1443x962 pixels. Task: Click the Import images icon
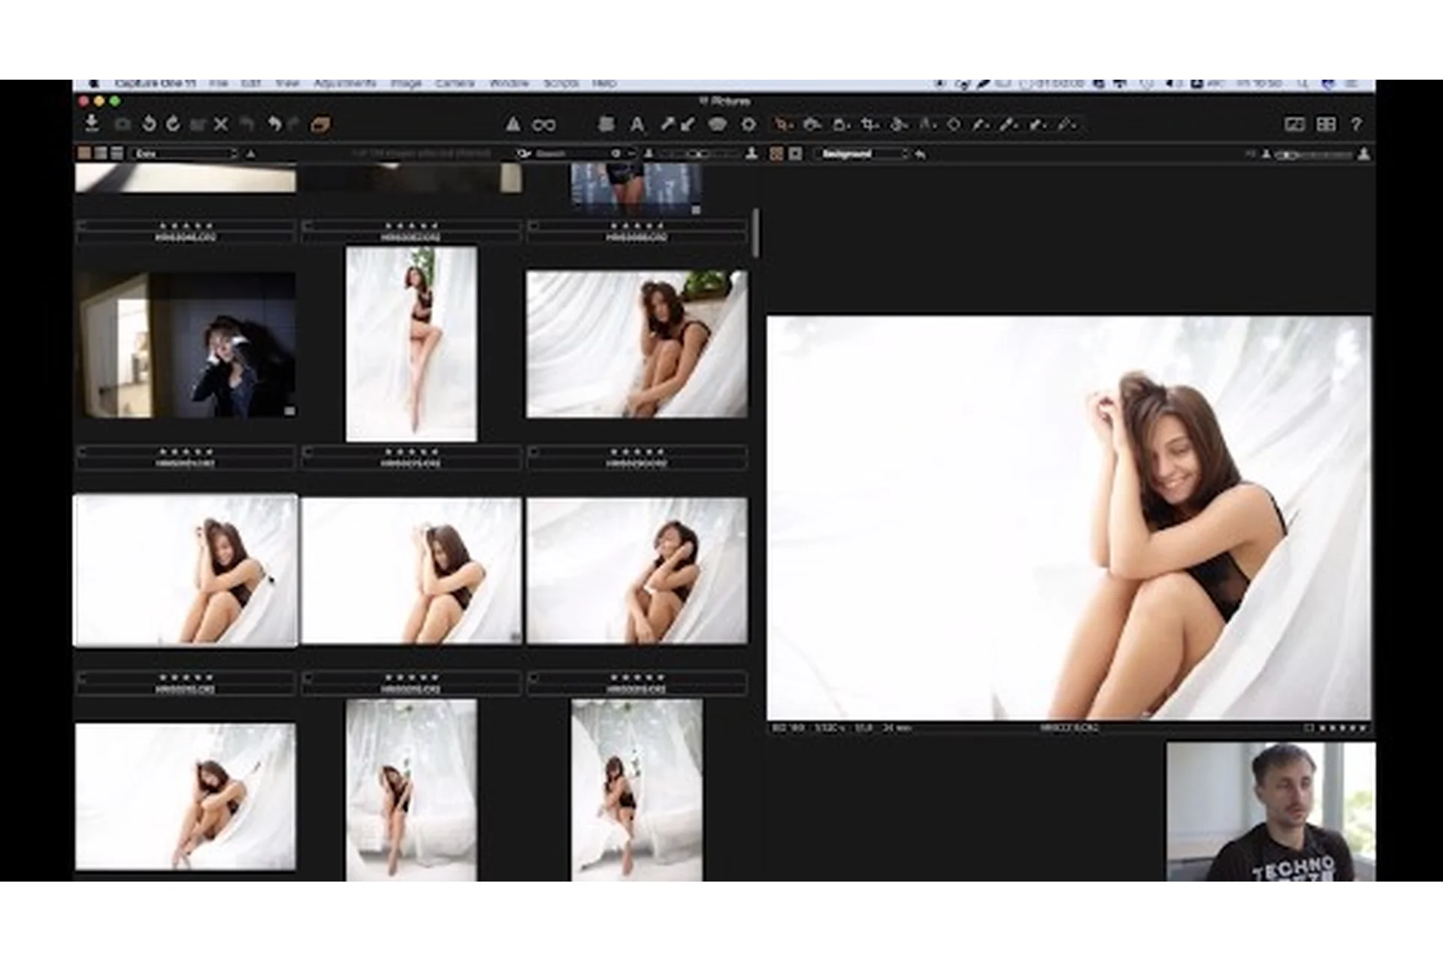[92, 123]
